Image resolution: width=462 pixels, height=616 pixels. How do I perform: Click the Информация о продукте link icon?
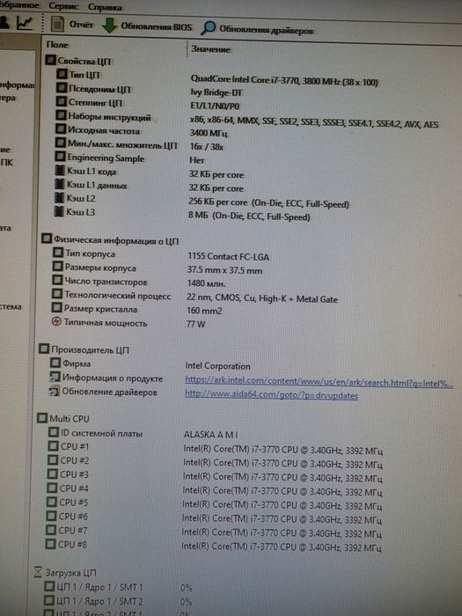coord(55,378)
